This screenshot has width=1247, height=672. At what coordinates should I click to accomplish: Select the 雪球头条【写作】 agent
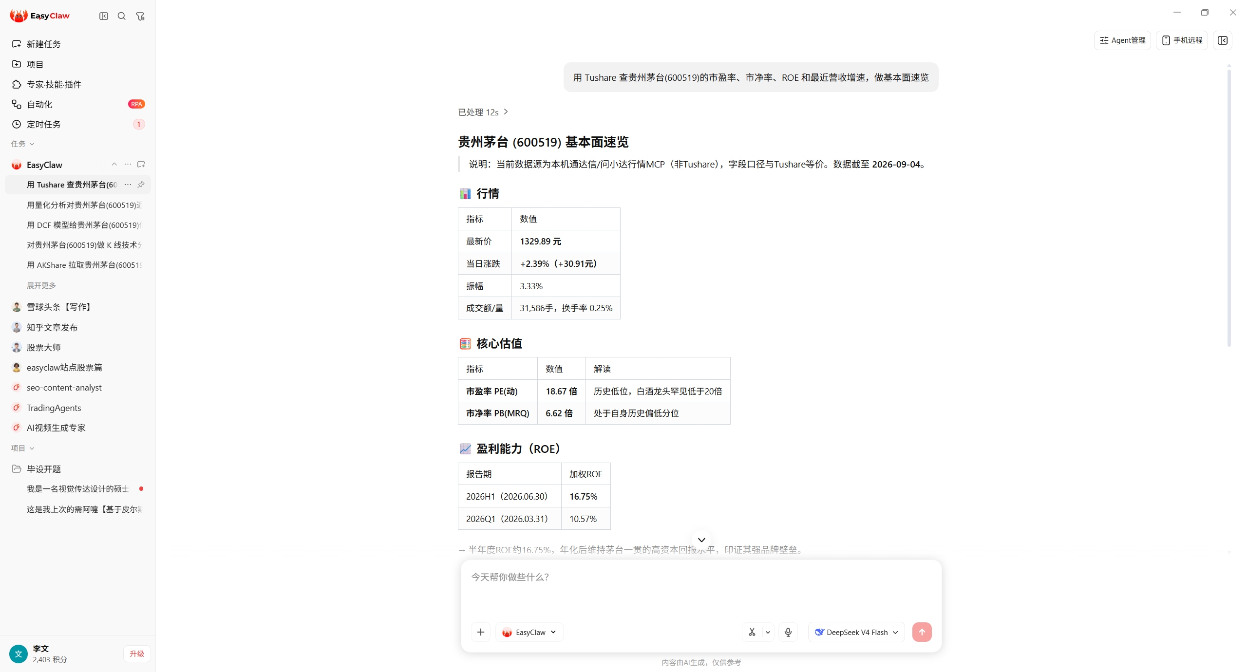[x=78, y=307]
